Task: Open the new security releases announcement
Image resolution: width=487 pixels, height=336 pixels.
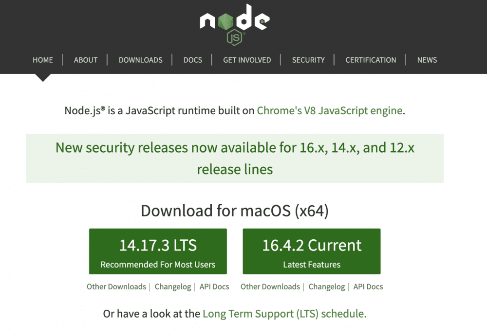Action: point(235,158)
